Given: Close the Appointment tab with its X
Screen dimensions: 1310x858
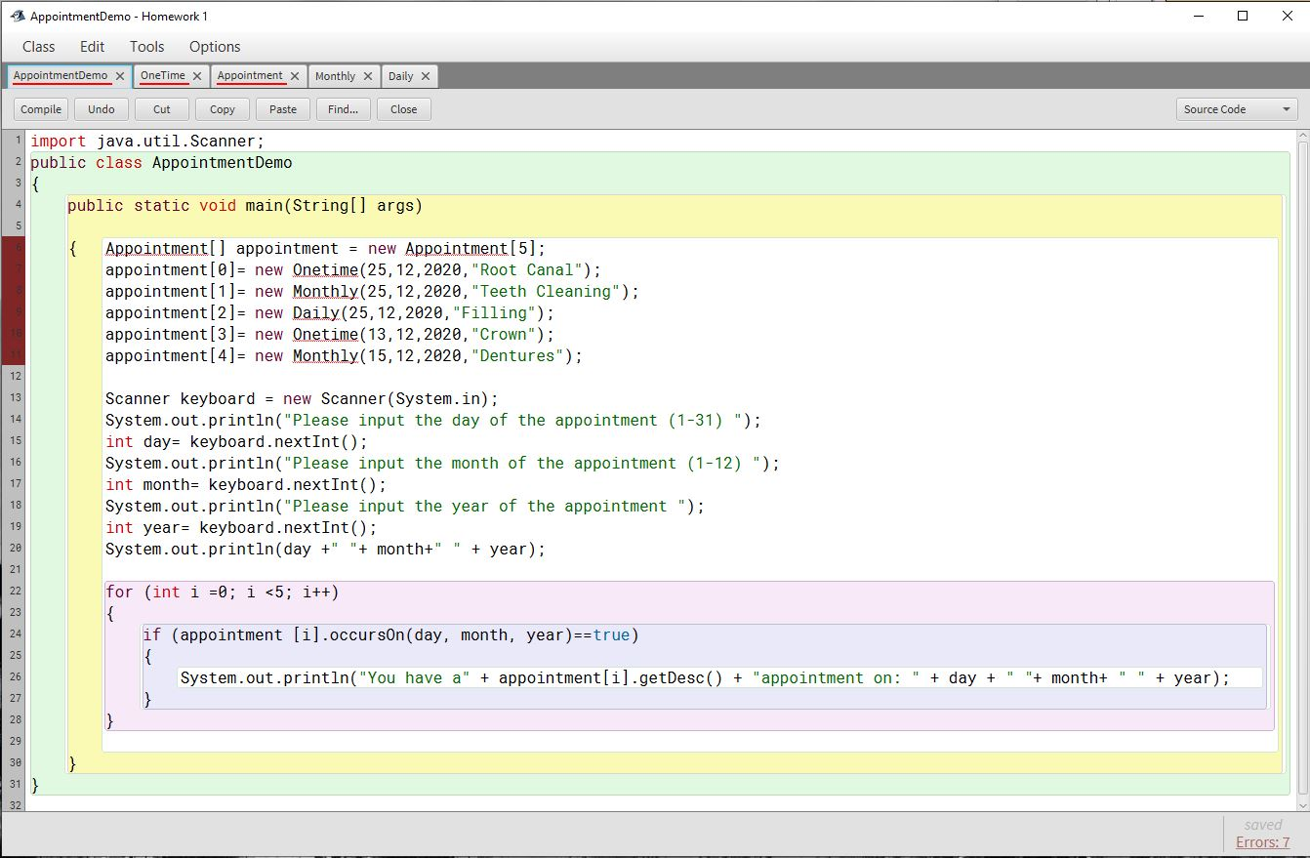Looking at the screenshot, I should pyautogui.click(x=295, y=76).
